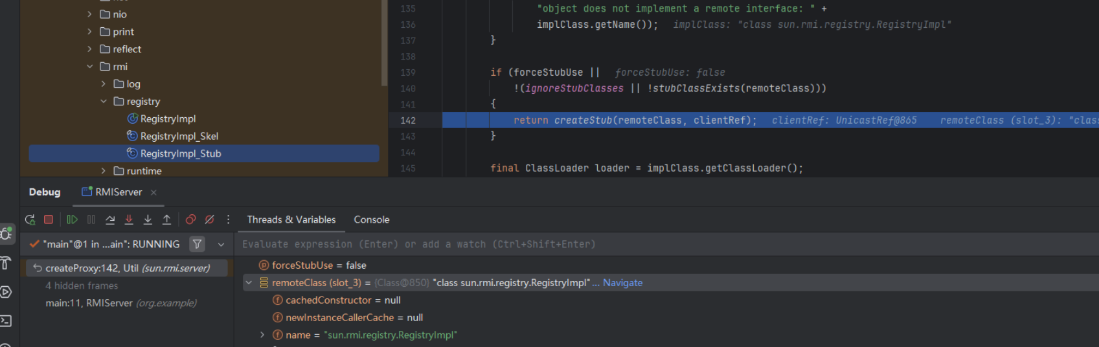Screen dimensions: 1099x347
Task: Collapse the remoteClass variable node
Action: [x=249, y=283]
